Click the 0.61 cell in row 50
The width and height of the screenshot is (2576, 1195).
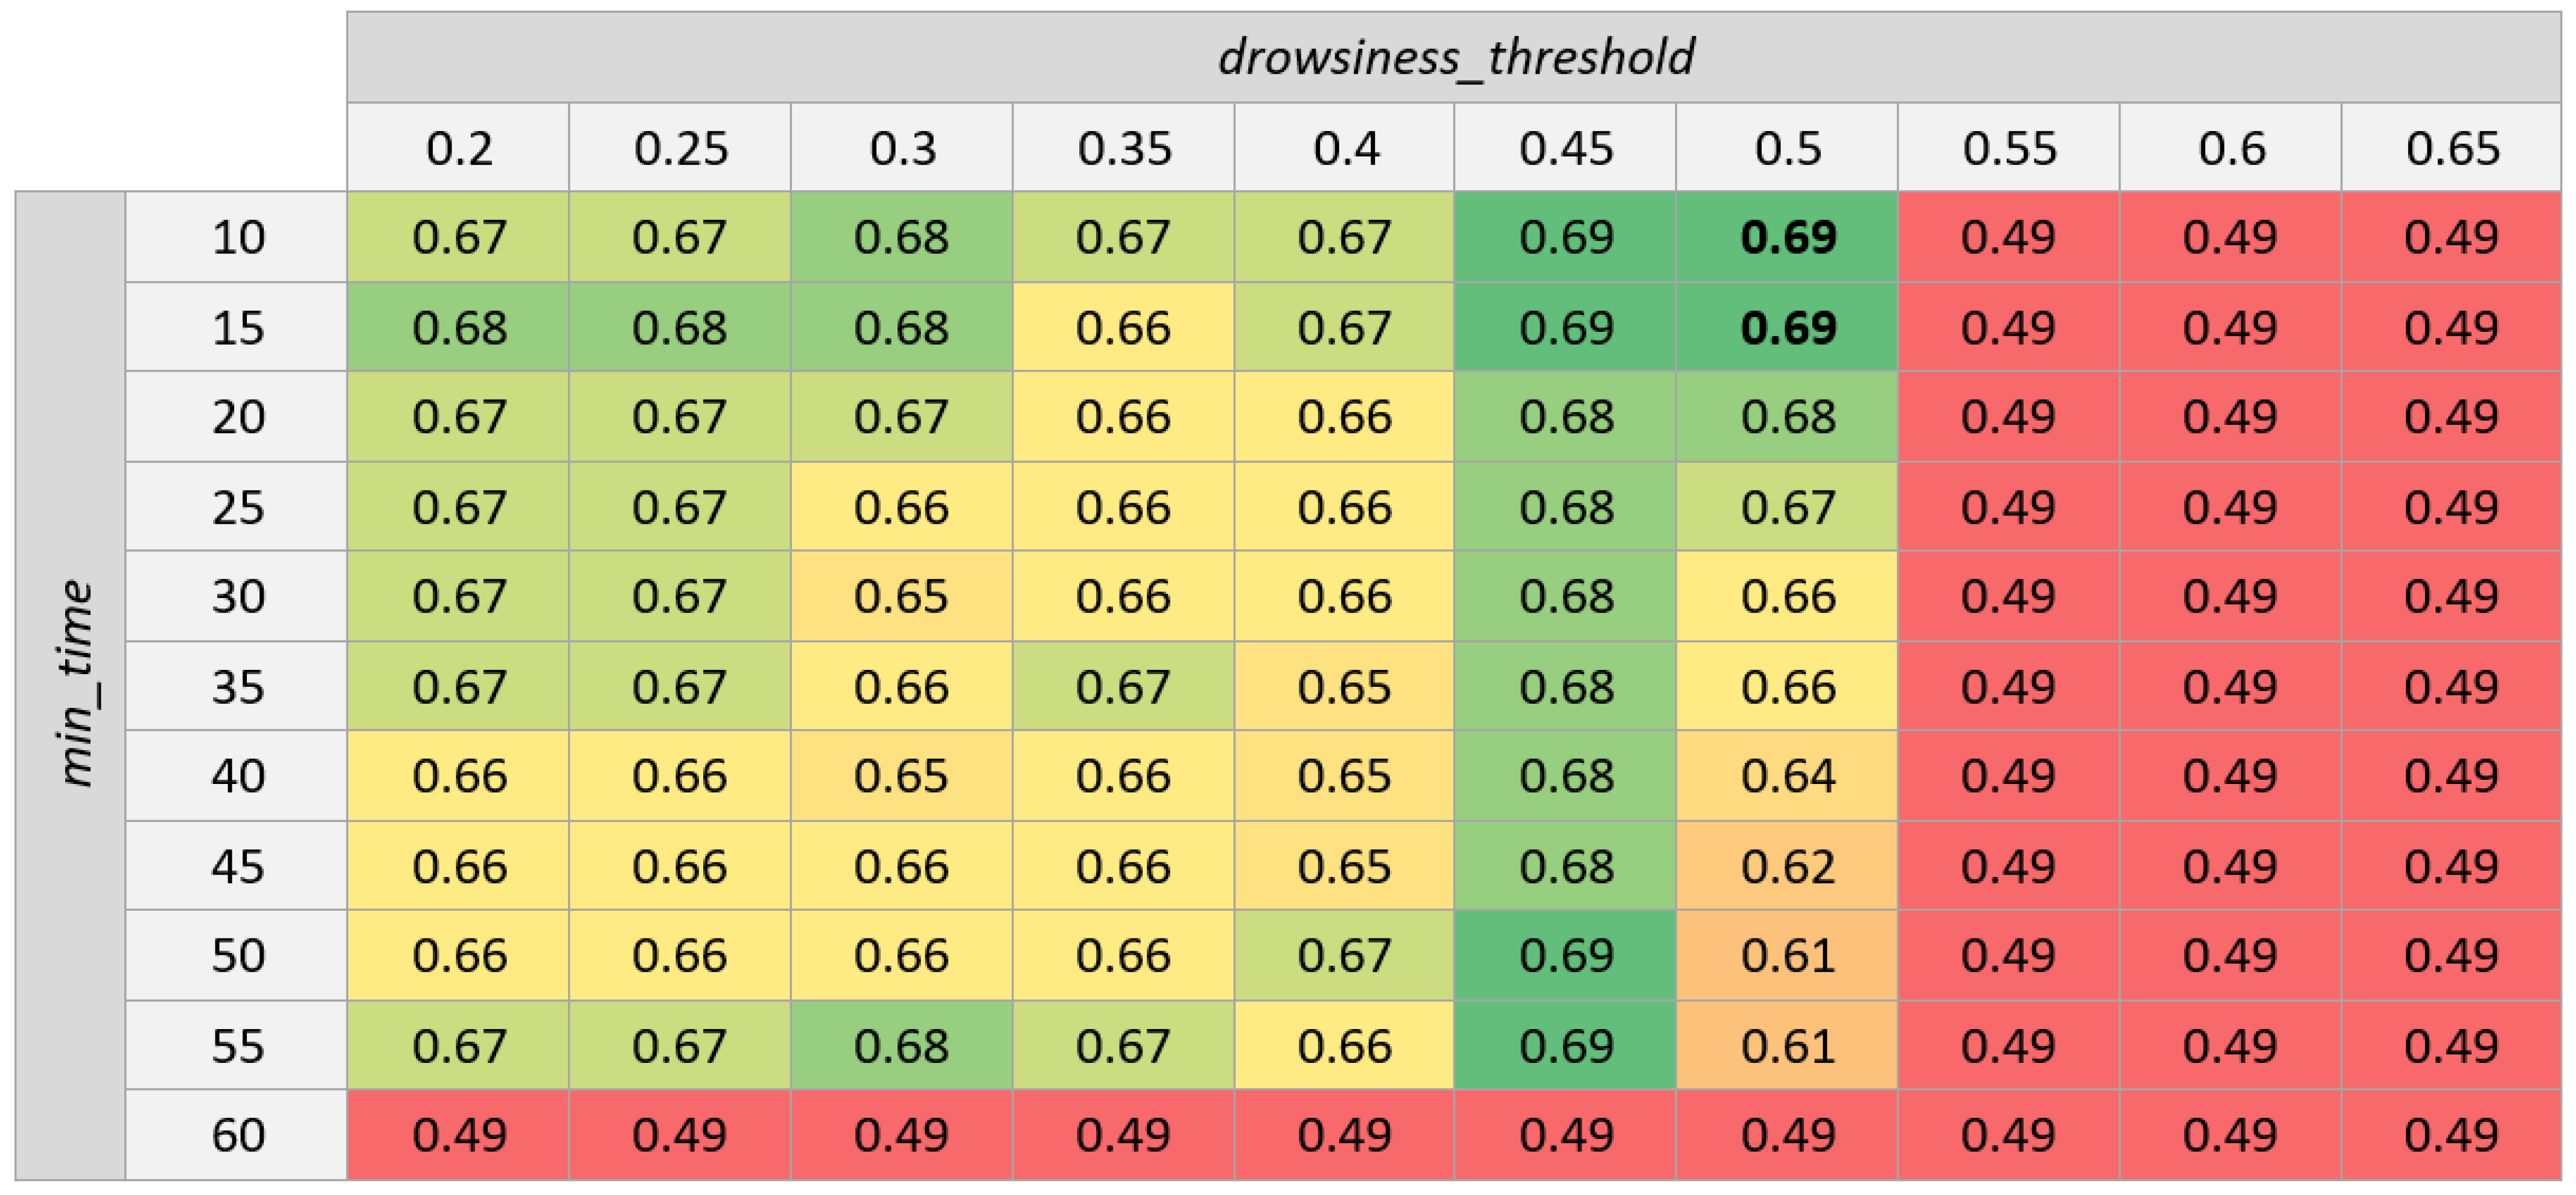pos(1787,955)
